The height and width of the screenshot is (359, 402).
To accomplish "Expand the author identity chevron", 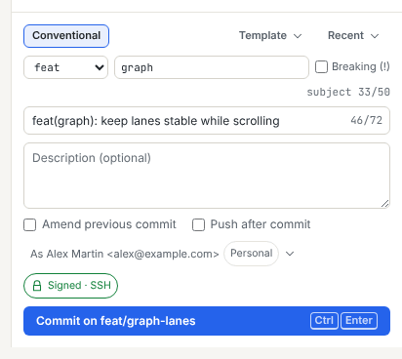I will click(x=290, y=254).
